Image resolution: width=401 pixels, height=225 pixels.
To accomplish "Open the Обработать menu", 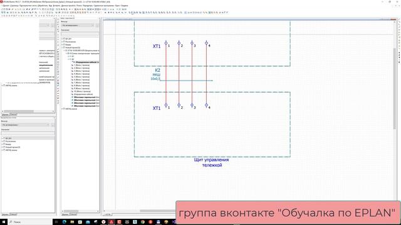I will [x=43, y=6].
